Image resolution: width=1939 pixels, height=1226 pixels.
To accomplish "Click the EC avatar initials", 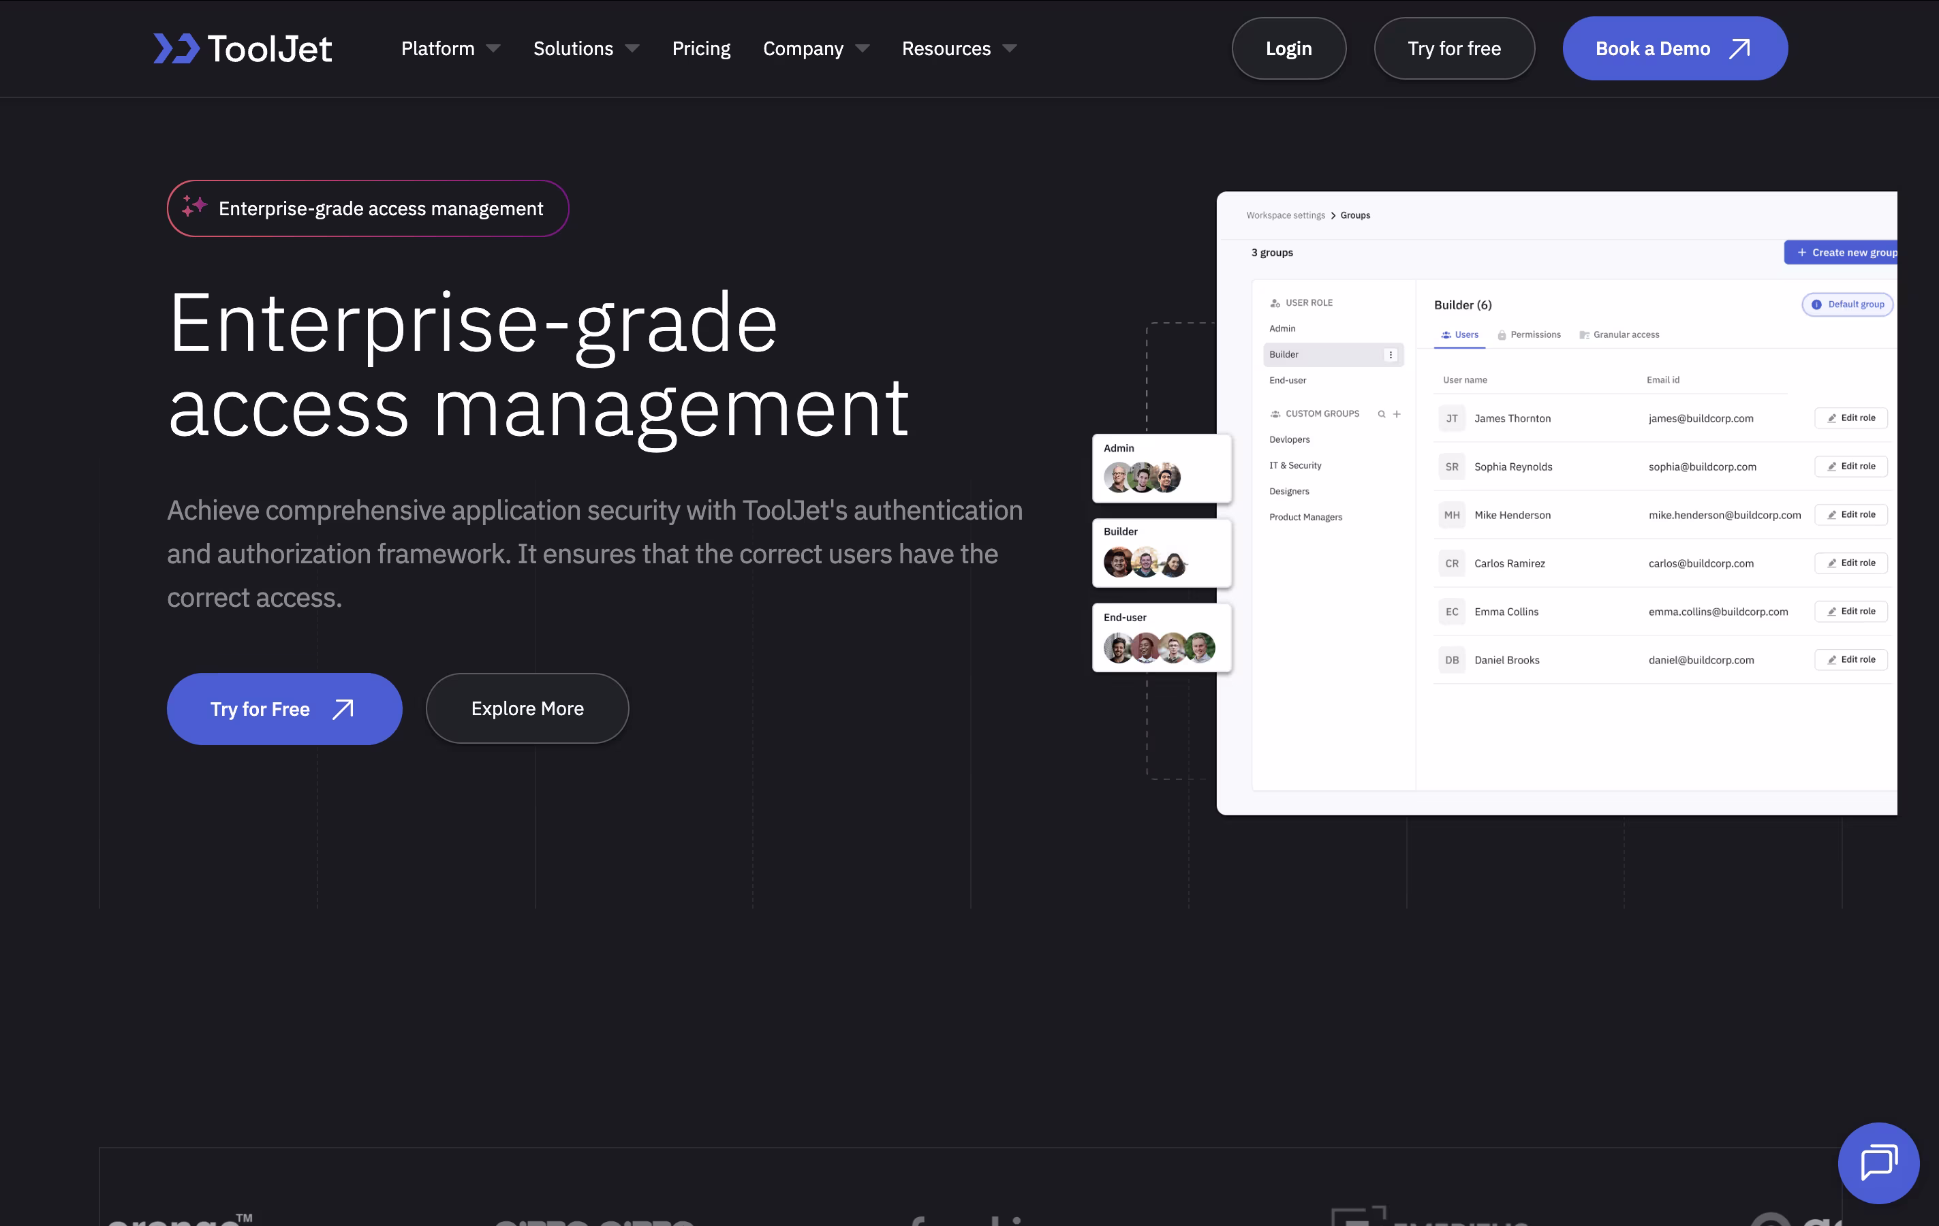I will click(1452, 611).
